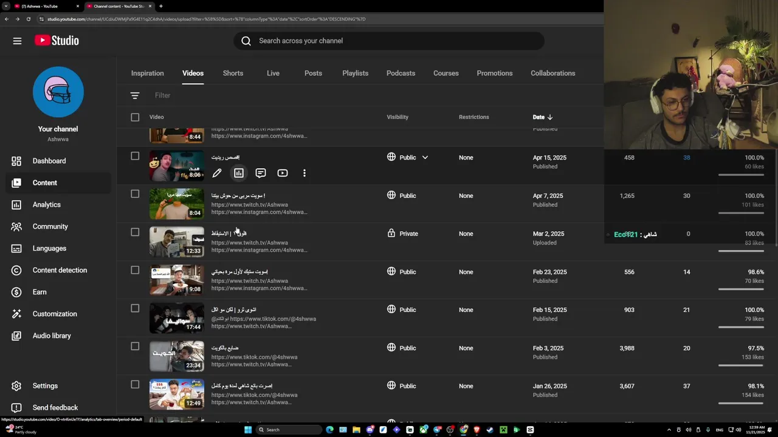This screenshot has height=437, width=778.
Task: Click channel avatar helmet image
Action: 58,92
